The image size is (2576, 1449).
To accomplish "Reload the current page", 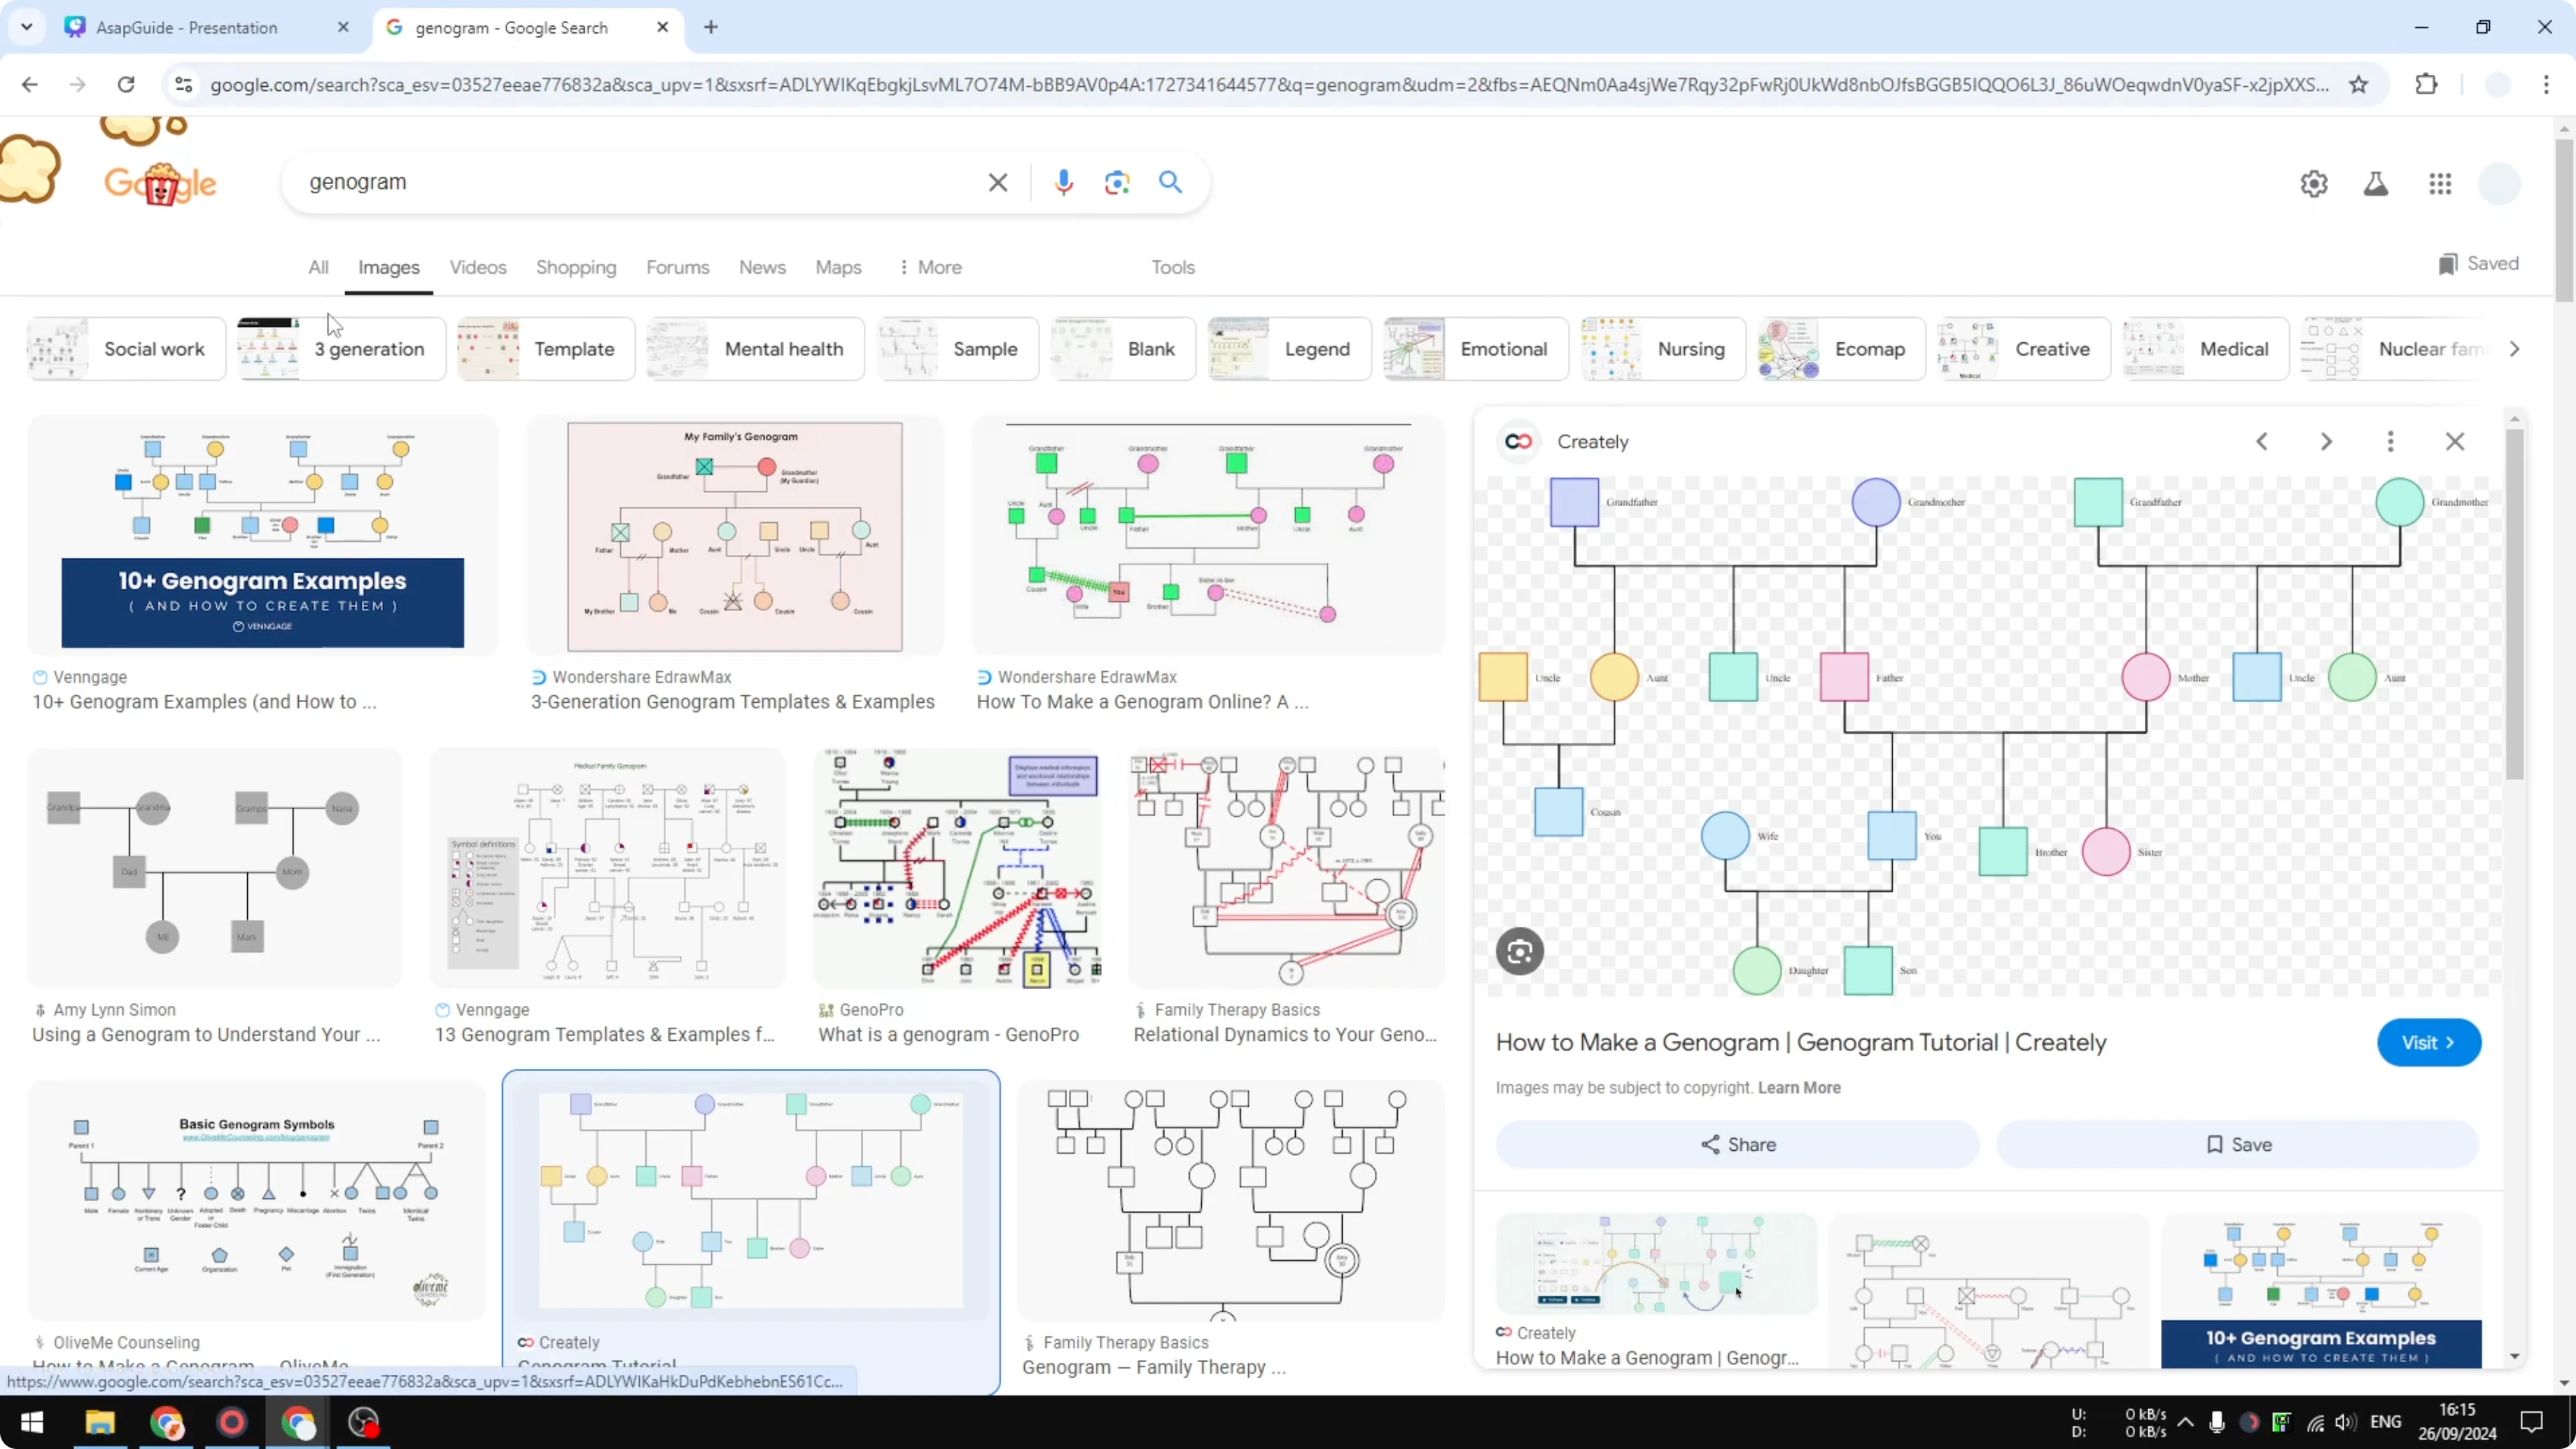I will (126, 85).
